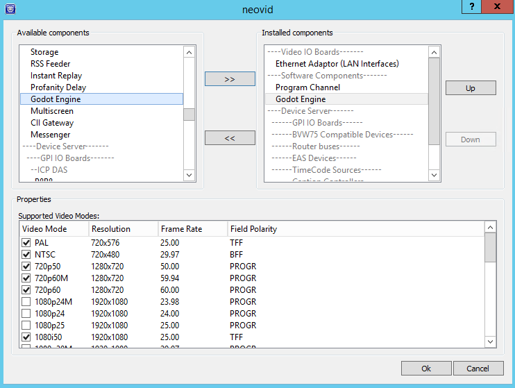Click the 24.00 frame rate cell
This screenshot has width=515, height=388.
(170, 314)
